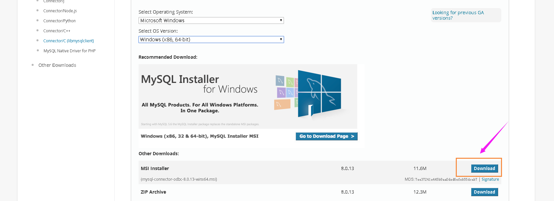Click the 'Windows (x86, 32 & 64-bit), MySQL Installer MSI' text
This screenshot has height=201, width=554.
click(x=200, y=136)
